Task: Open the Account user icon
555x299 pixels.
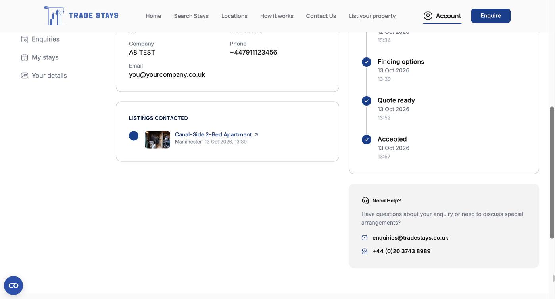Action: (x=428, y=16)
